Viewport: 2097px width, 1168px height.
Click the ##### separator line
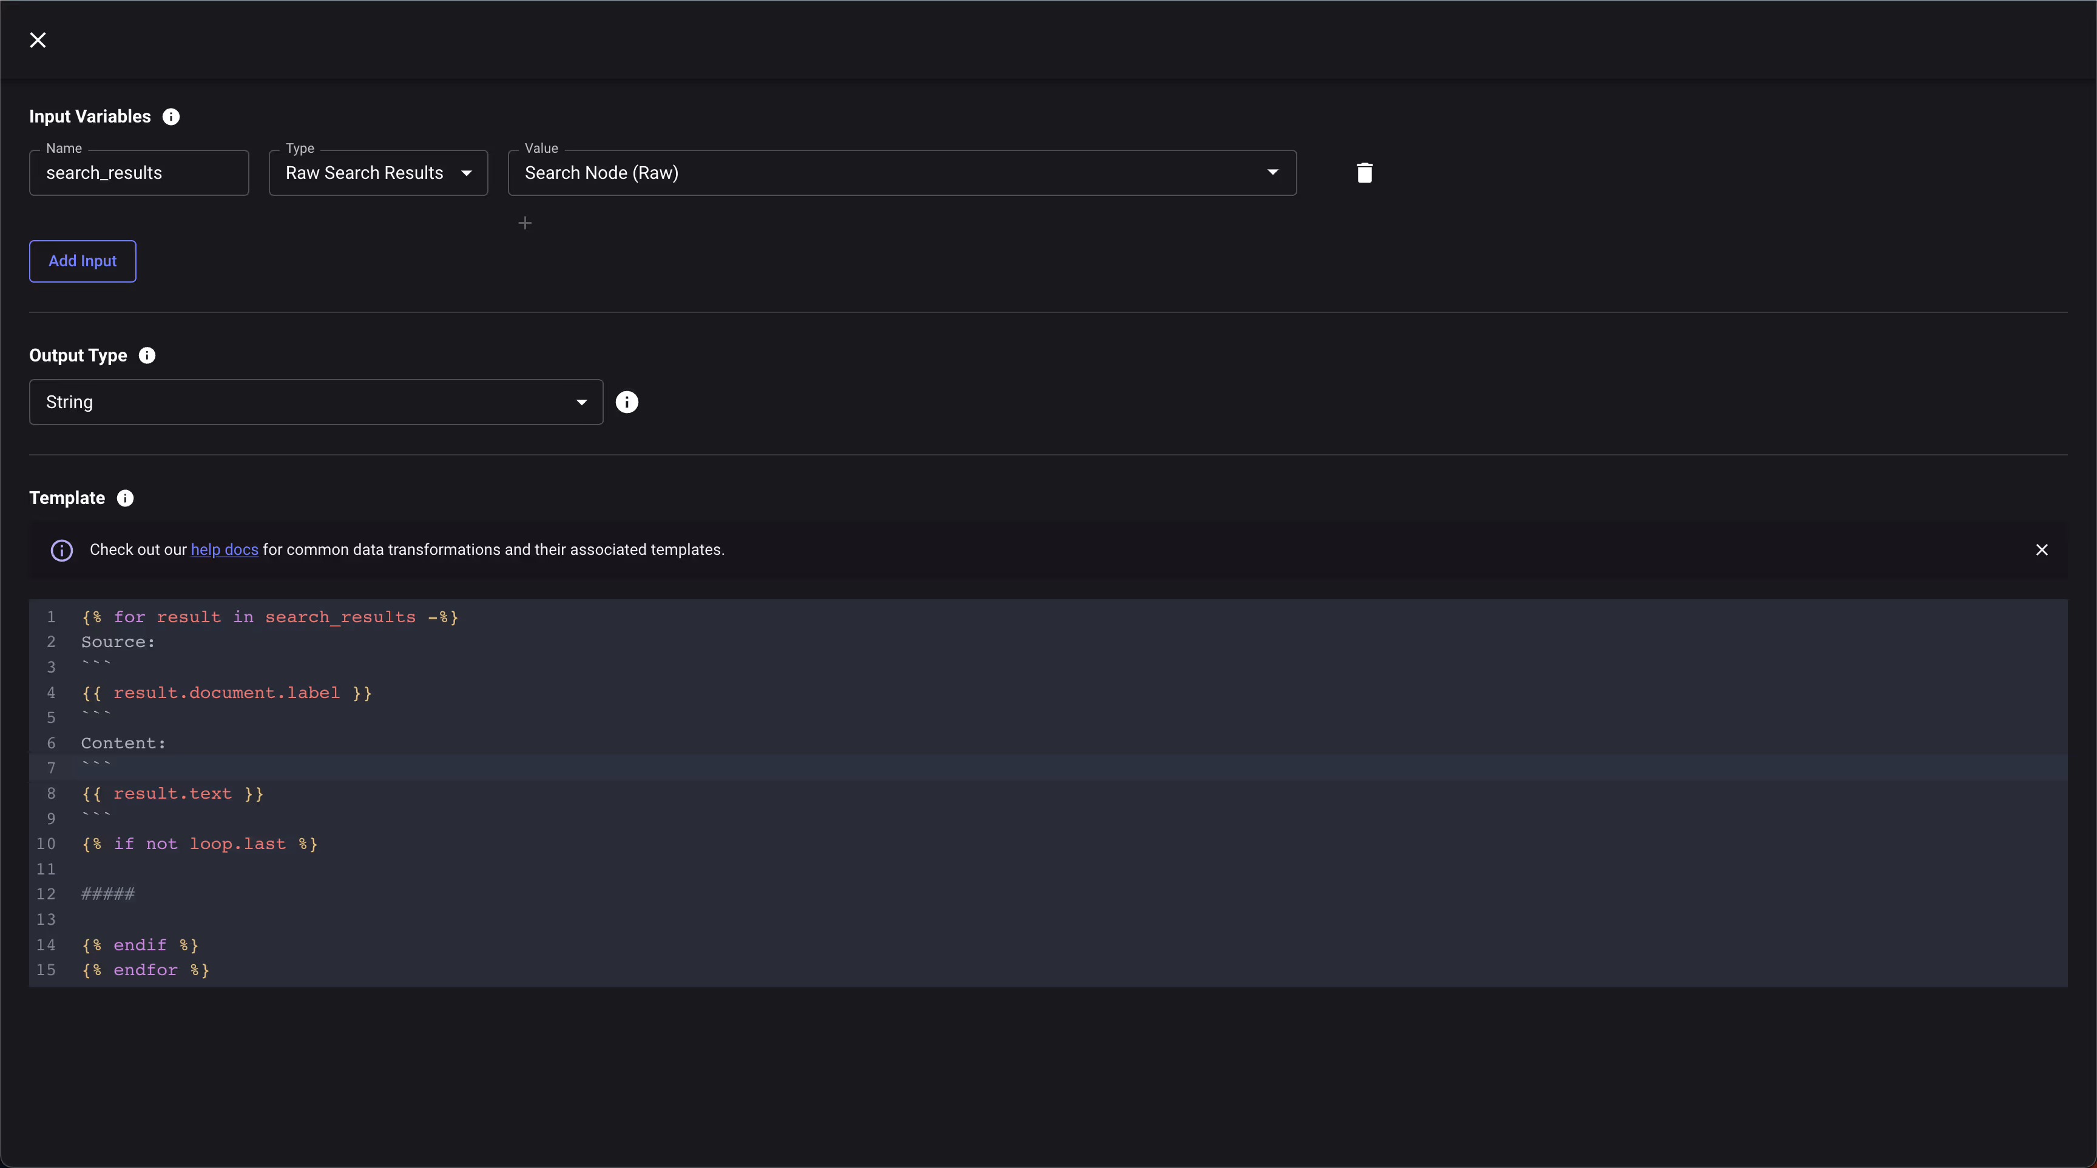(x=108, y=894)
